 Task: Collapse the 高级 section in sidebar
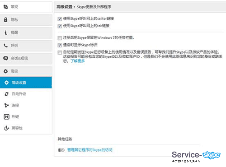point(26,71)
